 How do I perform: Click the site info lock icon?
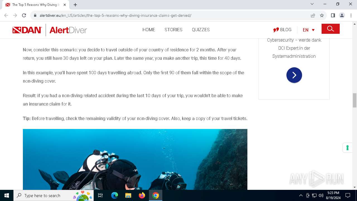35,15
